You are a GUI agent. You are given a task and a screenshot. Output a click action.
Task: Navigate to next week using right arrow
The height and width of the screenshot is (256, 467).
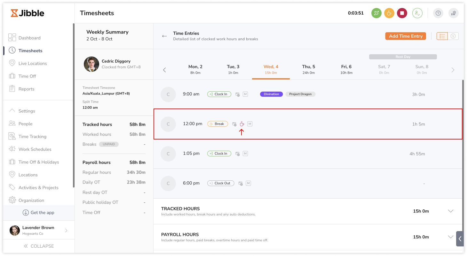click(453, 70)
